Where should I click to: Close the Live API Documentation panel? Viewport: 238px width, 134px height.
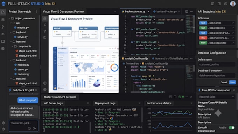[x=234, y=90]
